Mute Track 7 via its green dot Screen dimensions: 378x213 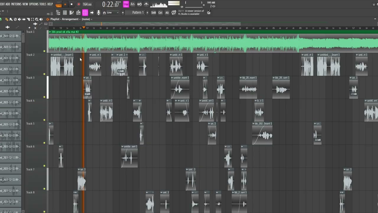(x=44, y=188)
